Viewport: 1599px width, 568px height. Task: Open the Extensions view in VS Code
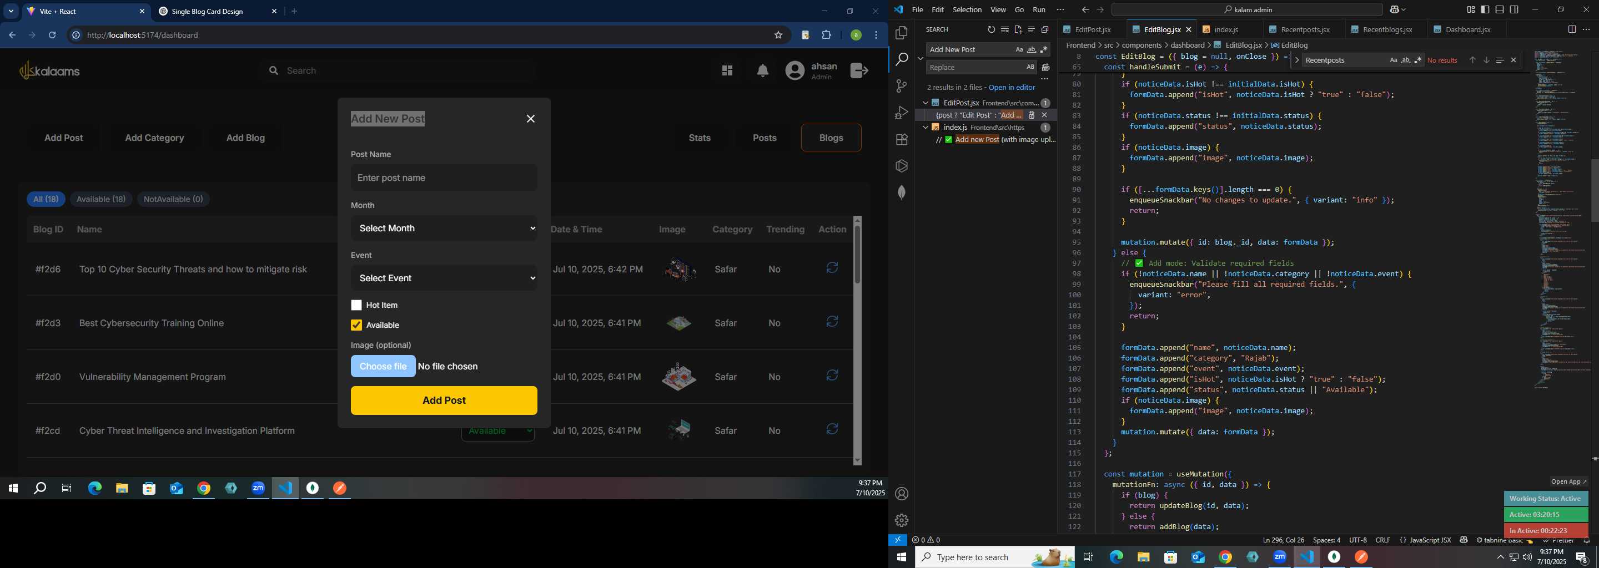(901, 140)
